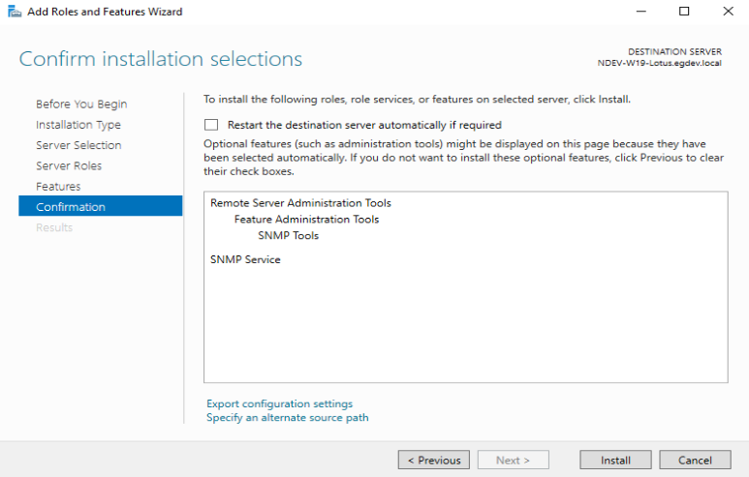The image size is (749, 477).
Task: Select the highlighted Confirmation step
Action: pos(101,206)
